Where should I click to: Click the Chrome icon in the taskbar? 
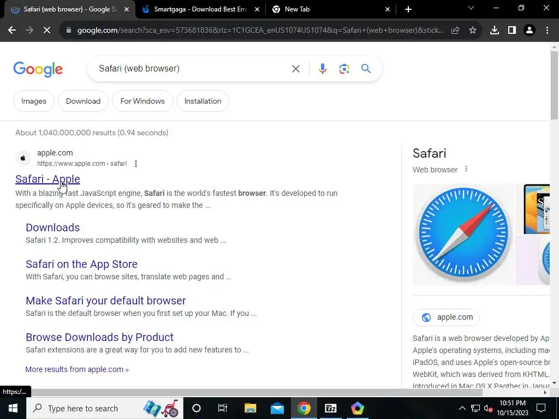pos(304,408)
